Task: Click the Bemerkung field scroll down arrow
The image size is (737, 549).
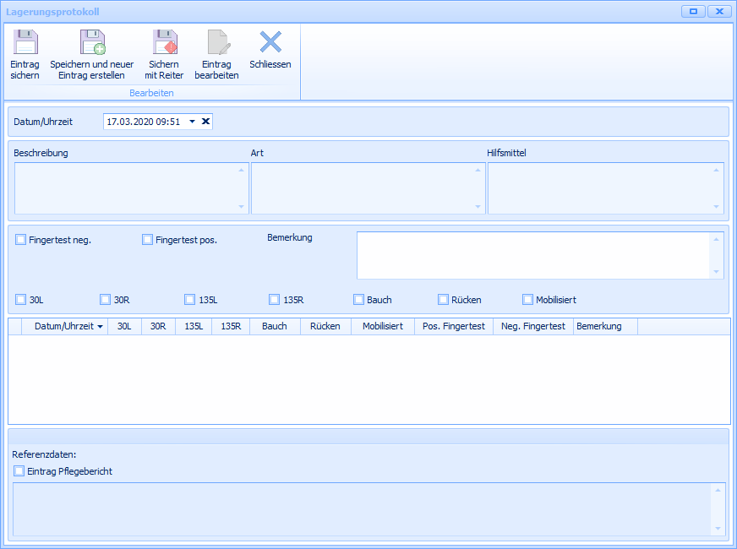Action: point(717,272)
